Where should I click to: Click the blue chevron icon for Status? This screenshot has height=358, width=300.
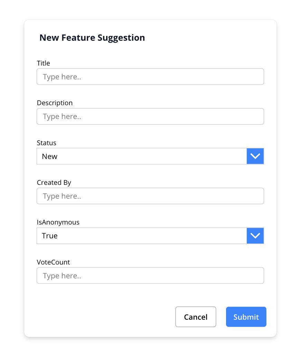[x=255, y=156]
